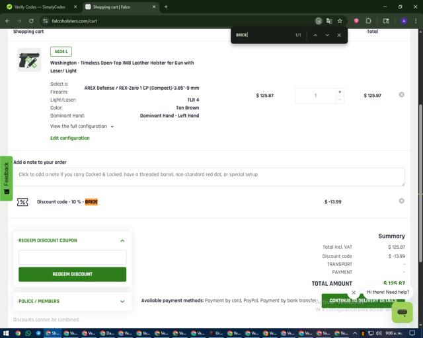Reload the falcoholsters cart page
The height and width of the screenshot is (338, 423).
pos(31,21)
